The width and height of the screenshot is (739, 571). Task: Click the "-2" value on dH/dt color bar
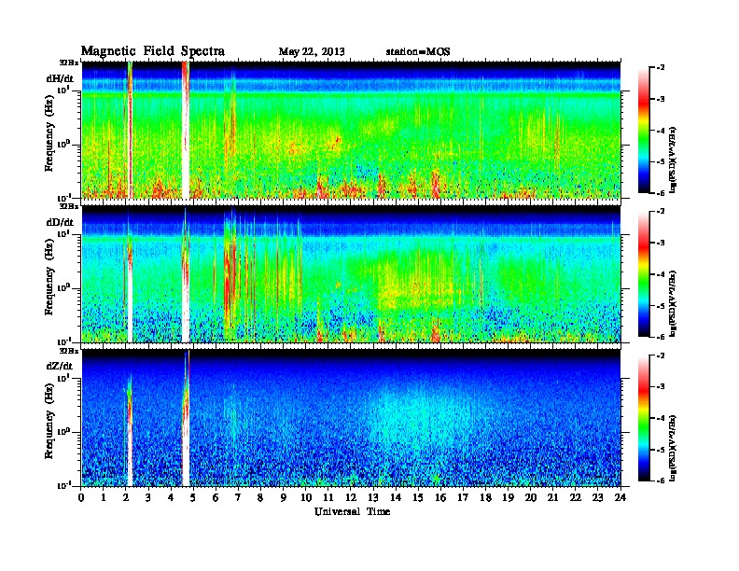[x=662, y=68]
